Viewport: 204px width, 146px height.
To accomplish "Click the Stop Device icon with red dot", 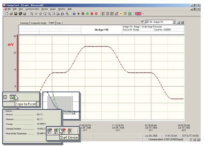I will pyautogui.click(x=63, y=131).
